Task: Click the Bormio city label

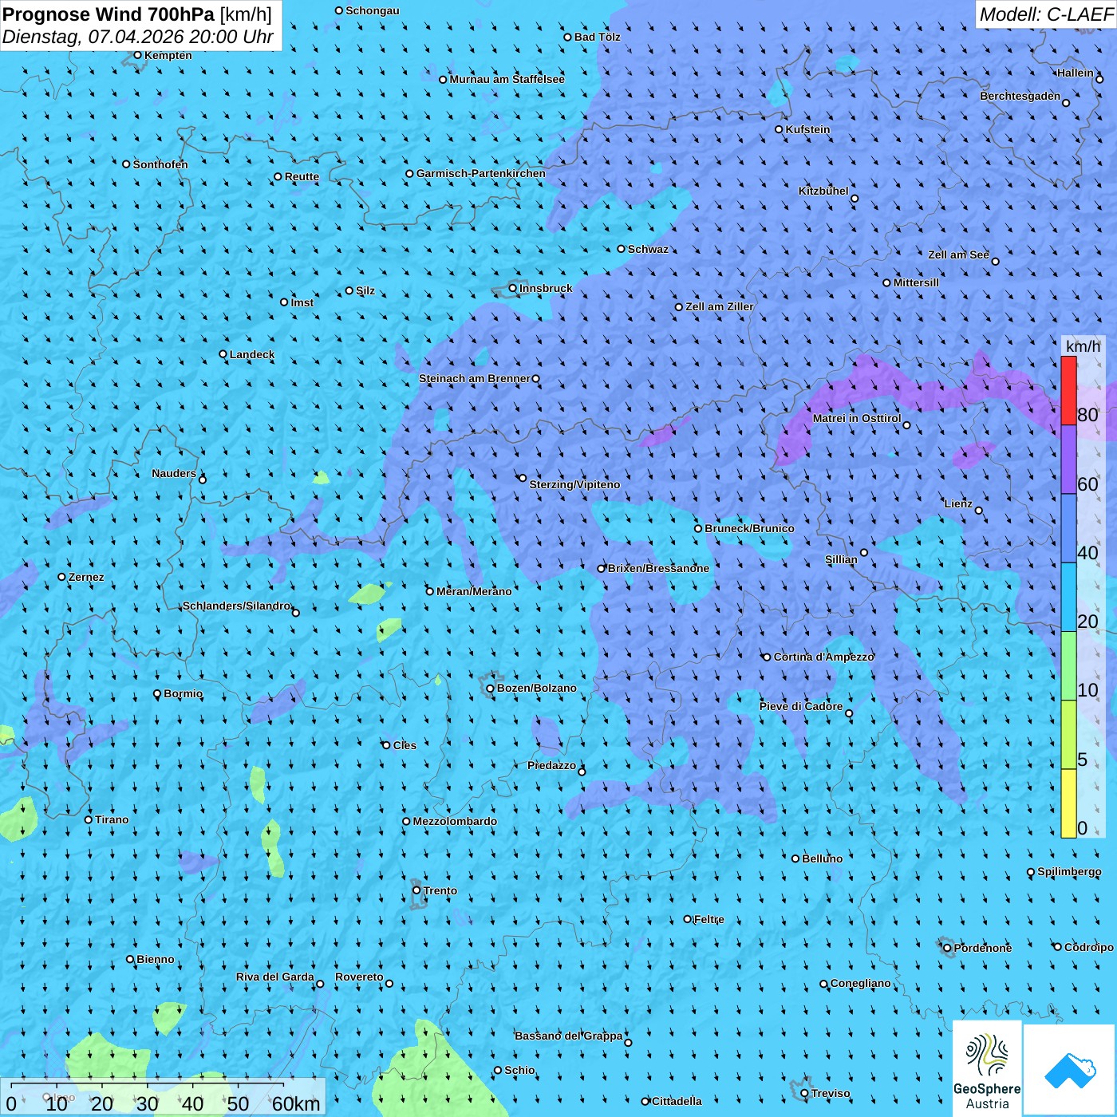Action: pos(183,693)
